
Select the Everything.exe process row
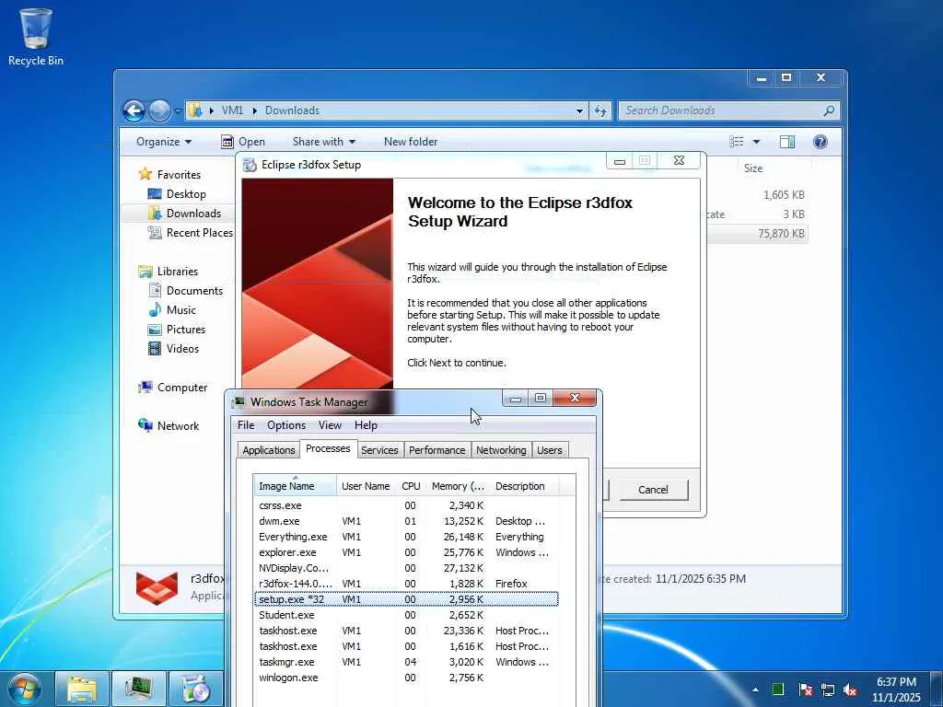pos(406,537)
